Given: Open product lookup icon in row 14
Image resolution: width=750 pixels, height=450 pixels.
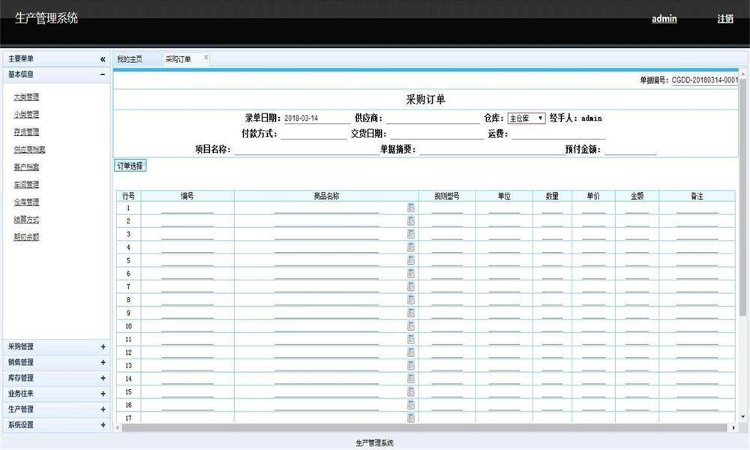Looking at the screenshot, I should (410, 379).
